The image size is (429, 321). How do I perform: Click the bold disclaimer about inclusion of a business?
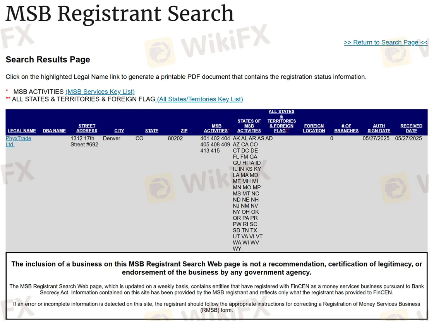pyautogui.click(x=216, y=268)
